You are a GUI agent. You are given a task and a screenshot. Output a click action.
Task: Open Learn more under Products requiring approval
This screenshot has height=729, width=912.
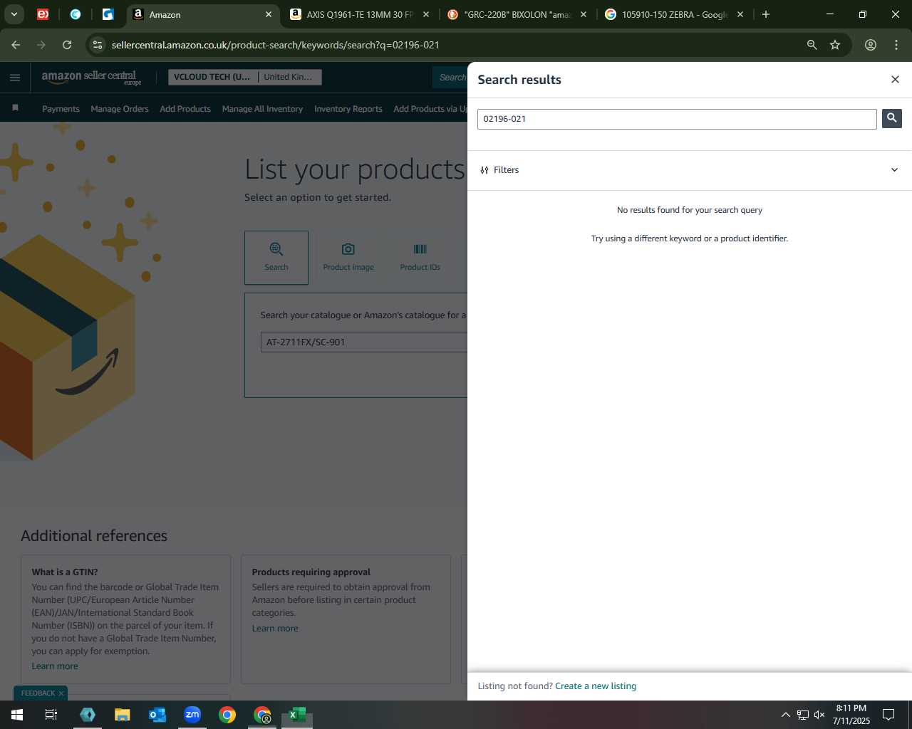[275, 629]
